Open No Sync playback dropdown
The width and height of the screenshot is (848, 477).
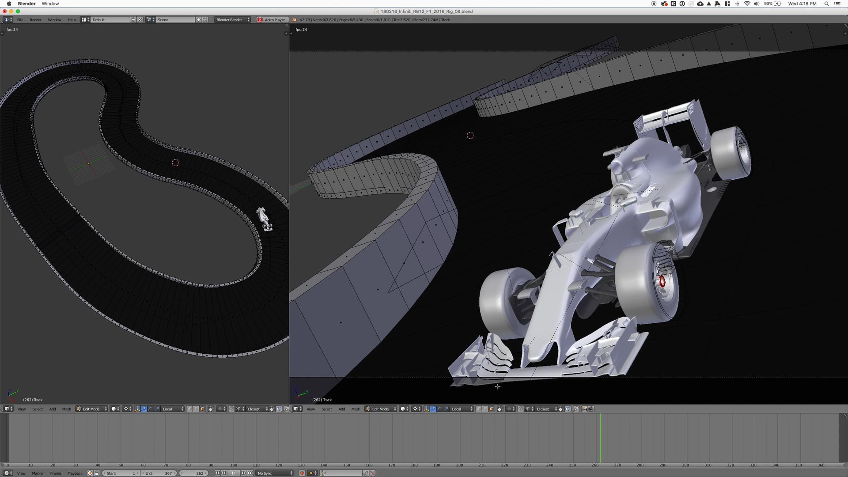pos(275,473)
